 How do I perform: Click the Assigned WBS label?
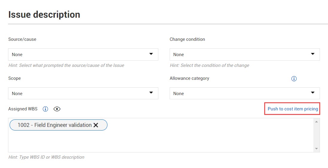coord(23,109)
